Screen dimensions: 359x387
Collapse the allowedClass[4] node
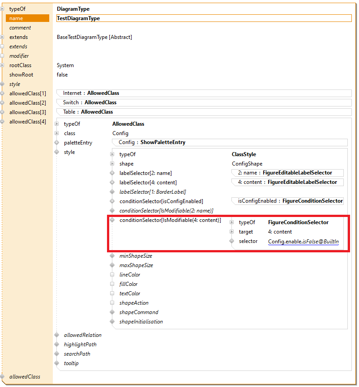2,122
